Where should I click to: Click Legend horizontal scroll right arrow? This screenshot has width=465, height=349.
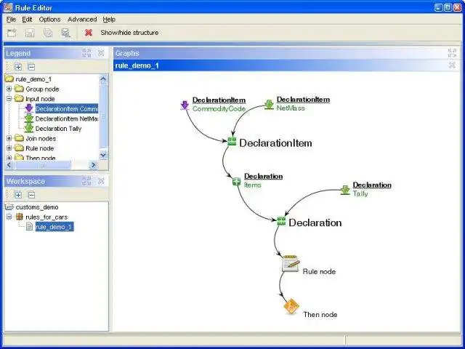coord(94,165)
